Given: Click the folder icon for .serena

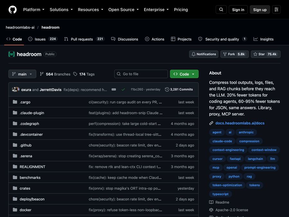Looking at the screenshot, I should coord(15,156).
